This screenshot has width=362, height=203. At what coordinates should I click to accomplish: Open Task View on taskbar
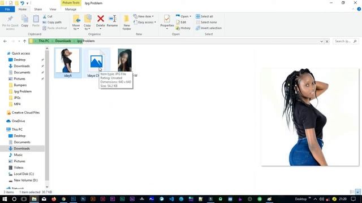click(24, 199)
